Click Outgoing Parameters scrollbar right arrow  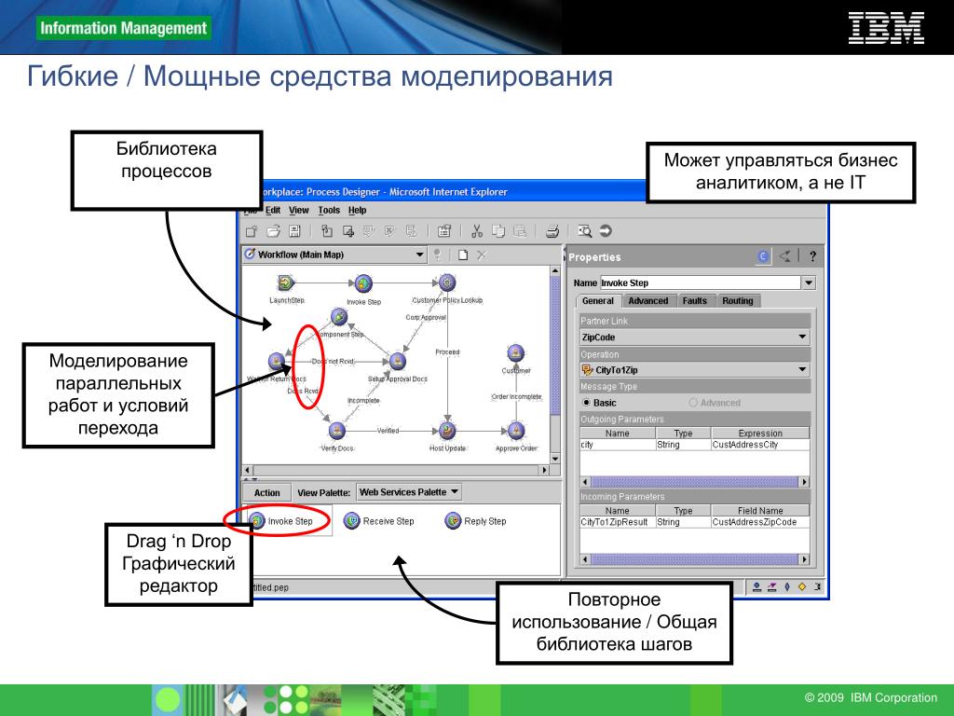click(x=804, y=482)
